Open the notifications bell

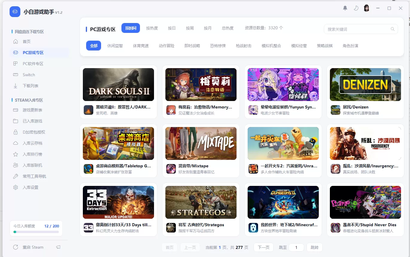(345, 8)
